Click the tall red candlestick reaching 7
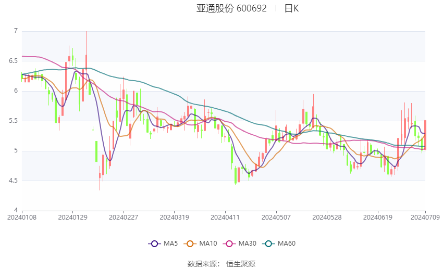Screen dimensions: 443x269 pyautogui.click(x=86, y=61)
